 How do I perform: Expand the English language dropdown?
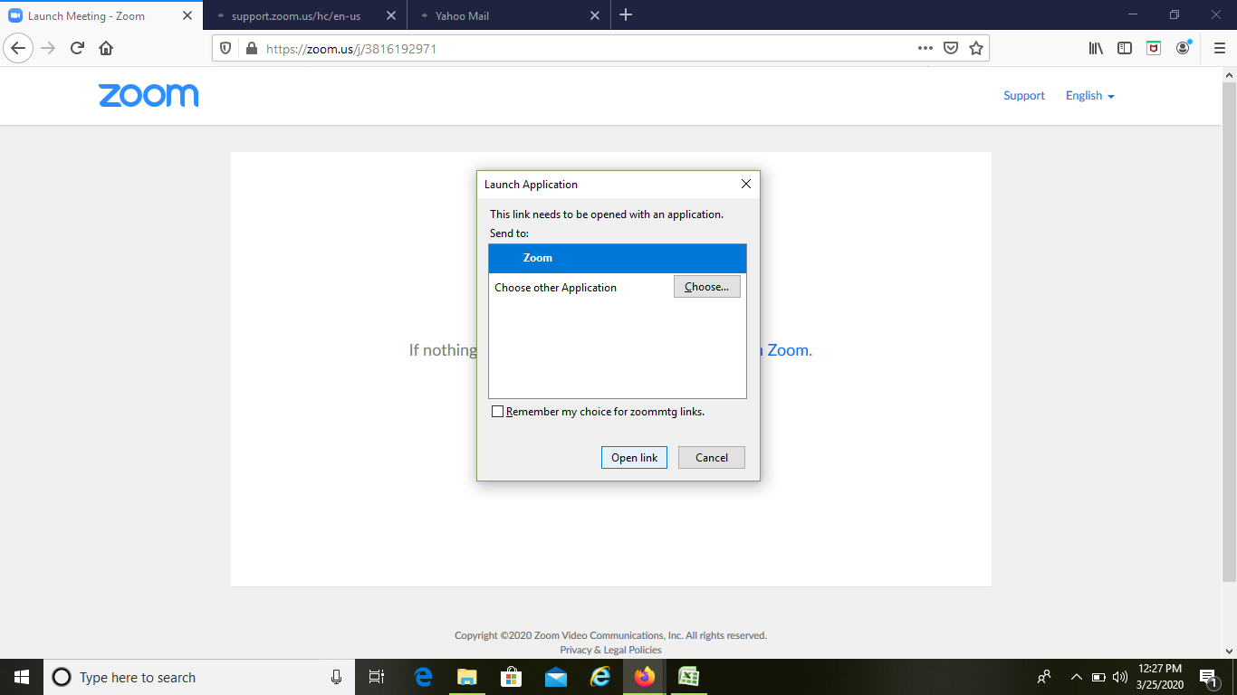(x=1089, y=96)
